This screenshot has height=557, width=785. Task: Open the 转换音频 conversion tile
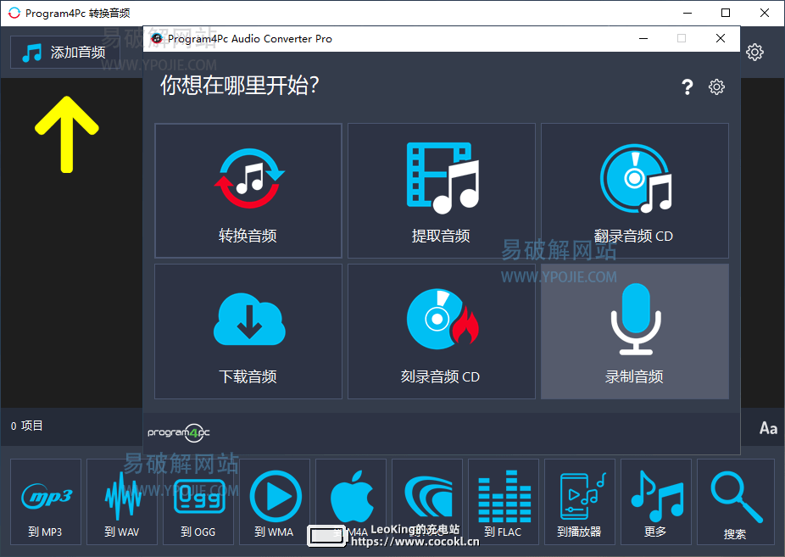pos(248,190)
